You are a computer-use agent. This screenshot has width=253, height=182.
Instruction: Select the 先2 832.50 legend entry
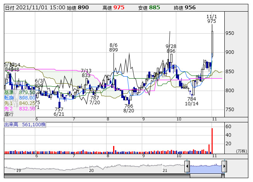coord(20,109)
